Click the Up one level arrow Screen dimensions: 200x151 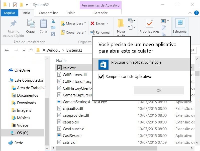[31, 50]
